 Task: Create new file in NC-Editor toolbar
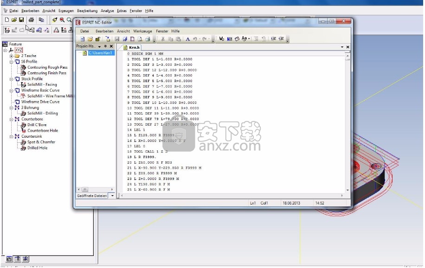(83, 39)
